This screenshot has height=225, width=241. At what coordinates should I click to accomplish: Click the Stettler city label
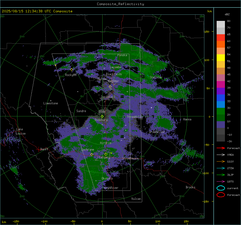156,77
